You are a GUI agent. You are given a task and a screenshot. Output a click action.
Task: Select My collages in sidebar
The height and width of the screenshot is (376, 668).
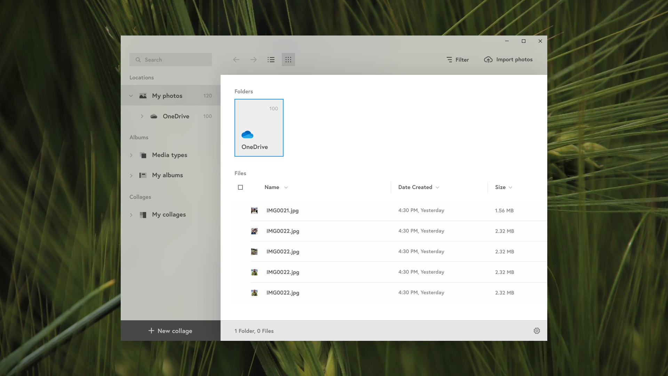[169, 214]
